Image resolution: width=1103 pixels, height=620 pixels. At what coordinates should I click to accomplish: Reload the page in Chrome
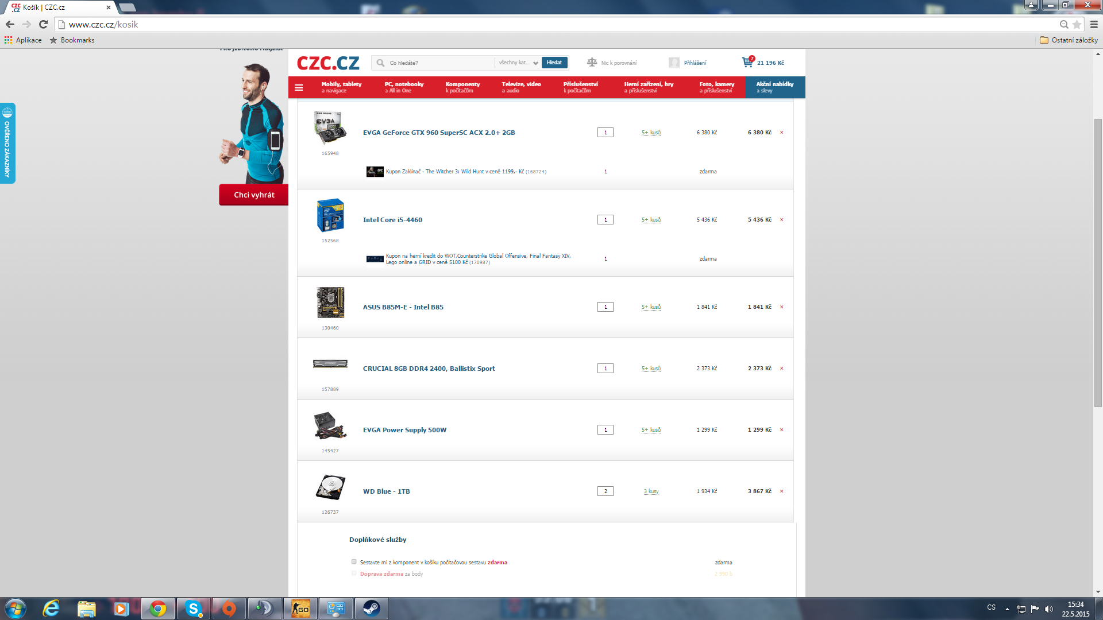coord(43,24)
